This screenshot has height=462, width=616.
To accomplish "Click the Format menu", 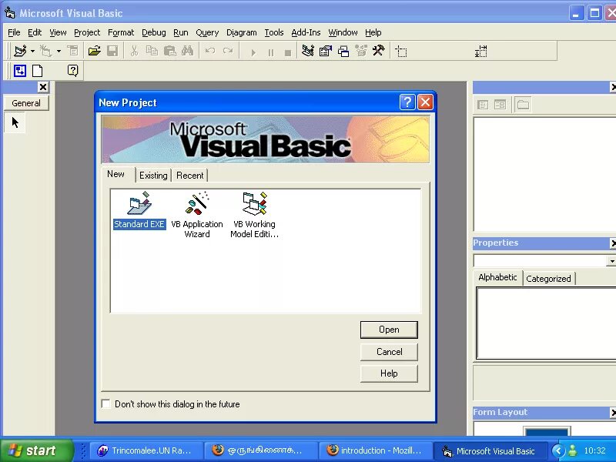I will tap(121, 32).
